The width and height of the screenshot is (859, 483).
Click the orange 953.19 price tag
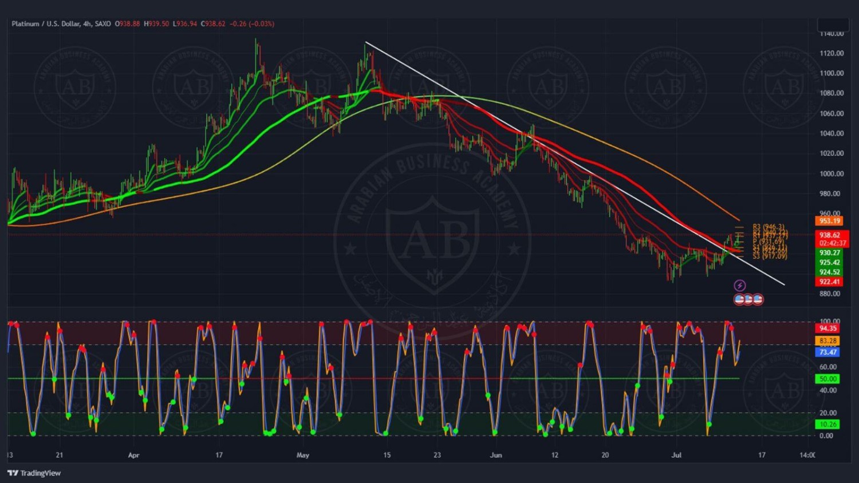[829, 221]
